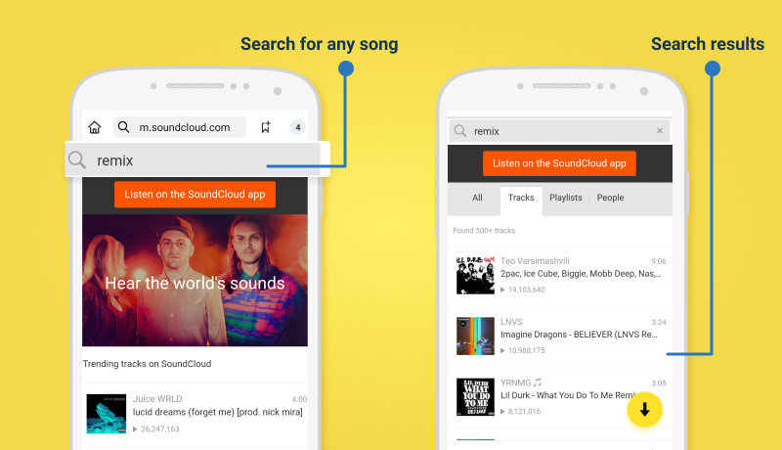782x450 pixels.
Task: Switch to the People tab
Action: [x=610, y=198]
